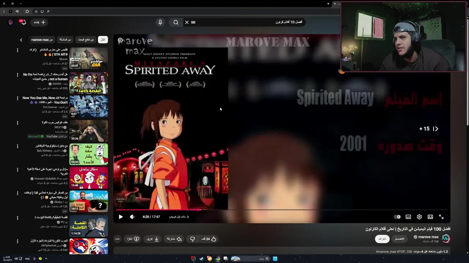Open options menu for Hussain Abdullah video
The width and height of the screenshot is (469, 263).
pyautogui.click(x=17, y=169)
